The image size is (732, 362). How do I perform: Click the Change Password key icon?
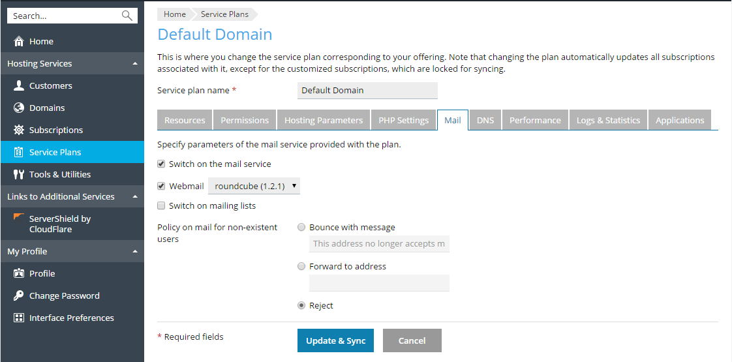(19, 295)
